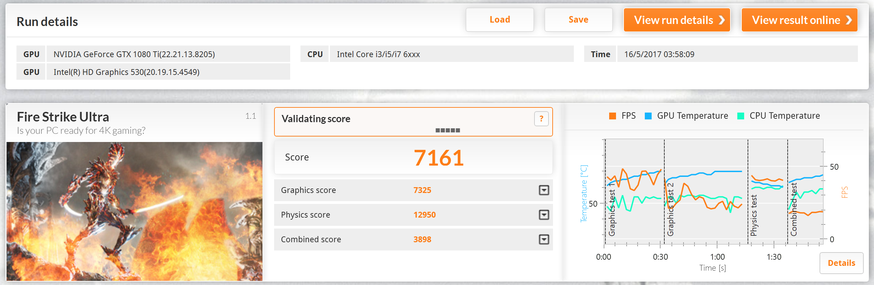Click the Save button

tap(578, 20)
